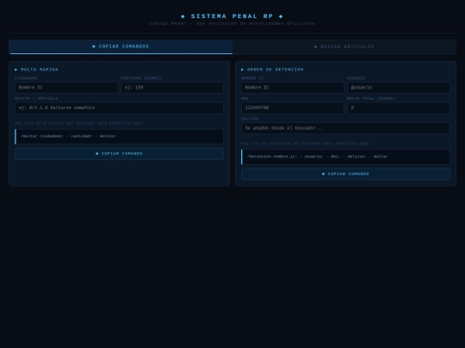
Task: Click the Multa Total (Euros) field
Action: [399, 108]
